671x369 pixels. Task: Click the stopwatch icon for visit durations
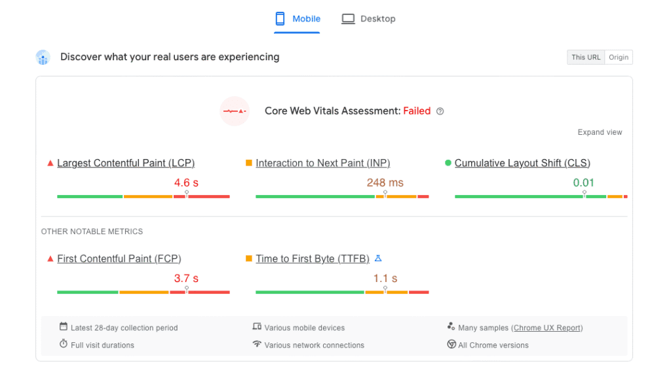tap(64, 344)
